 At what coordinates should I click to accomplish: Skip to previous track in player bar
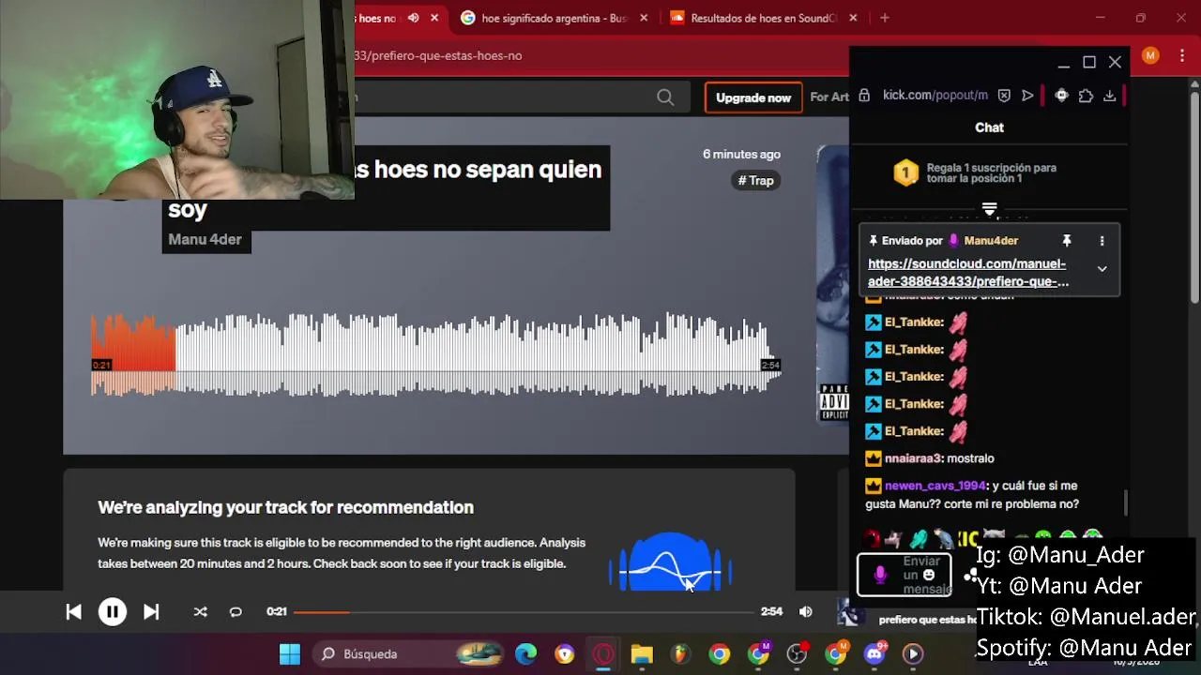coord(73,612)
